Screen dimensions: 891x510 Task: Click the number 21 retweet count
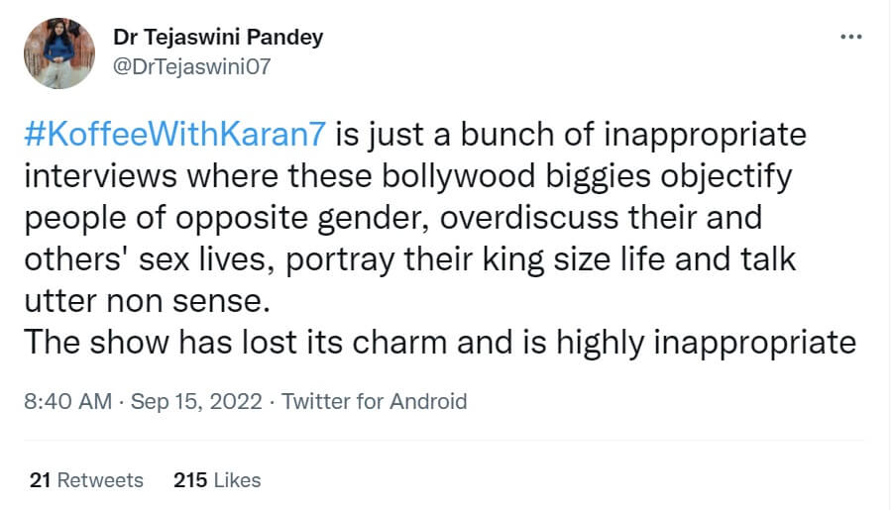[40, 480]
